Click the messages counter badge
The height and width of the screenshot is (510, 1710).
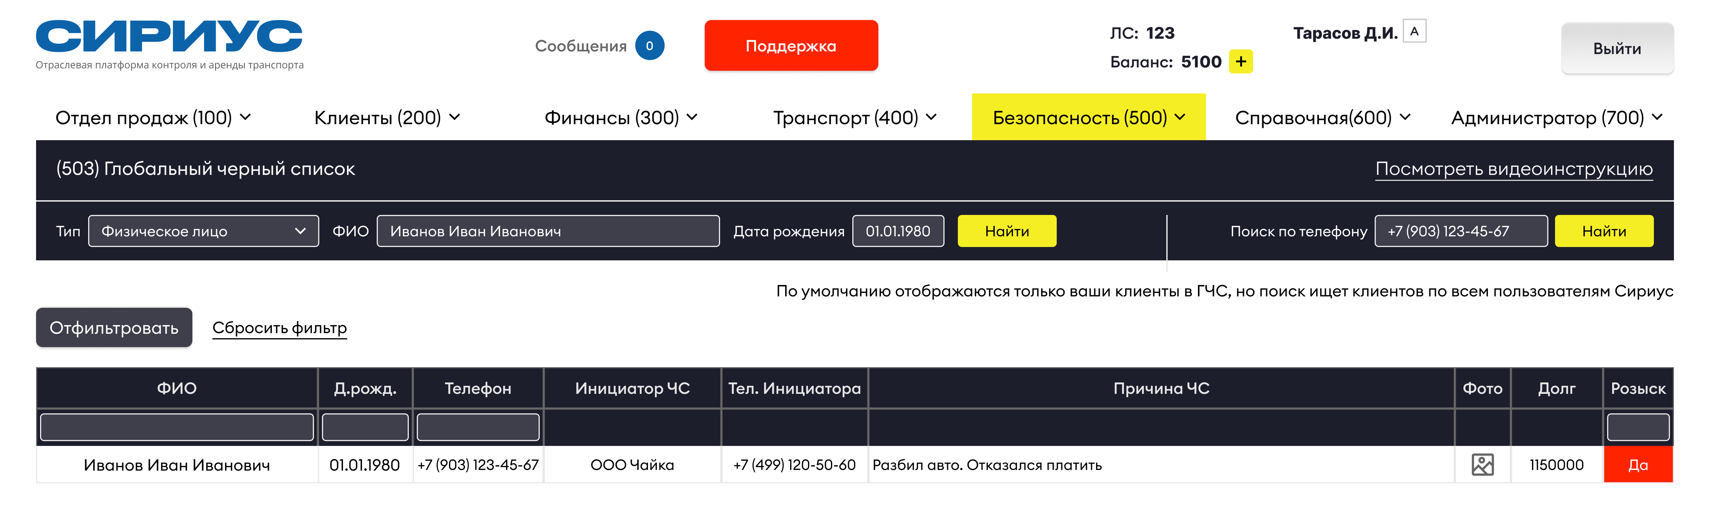(x=649, y=46)
